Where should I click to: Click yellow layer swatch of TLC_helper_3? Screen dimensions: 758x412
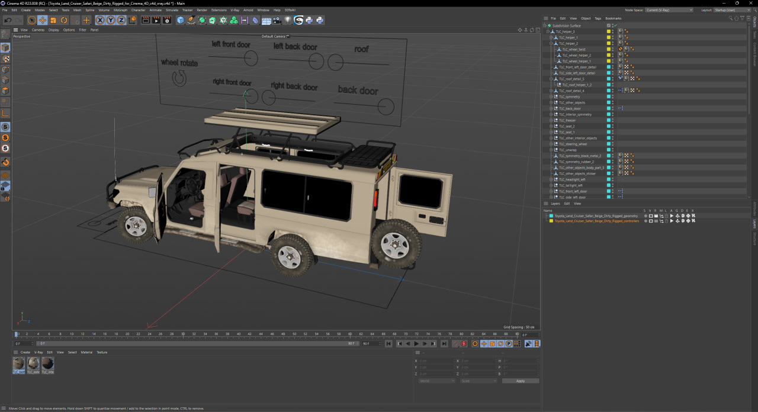608,31
